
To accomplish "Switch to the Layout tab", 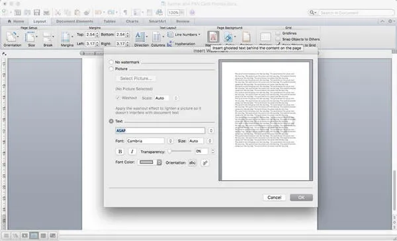I will point(40,21).
